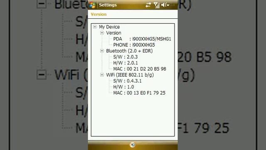Tap the signal strength antenna icon
Screen dimensions: 266x150
(x=157, y=5)
